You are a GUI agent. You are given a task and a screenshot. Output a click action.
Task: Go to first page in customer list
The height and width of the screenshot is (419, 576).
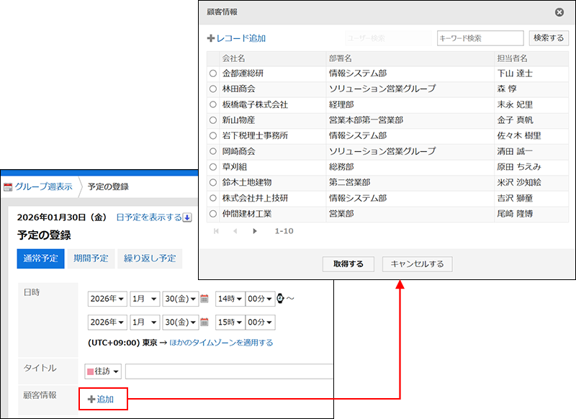(217, 231)
